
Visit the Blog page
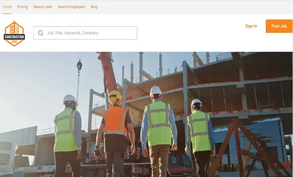[x=94, y=7]
